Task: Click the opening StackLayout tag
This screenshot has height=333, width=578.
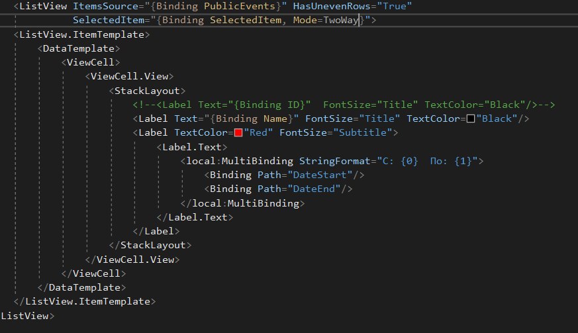Action: [147, 91]
